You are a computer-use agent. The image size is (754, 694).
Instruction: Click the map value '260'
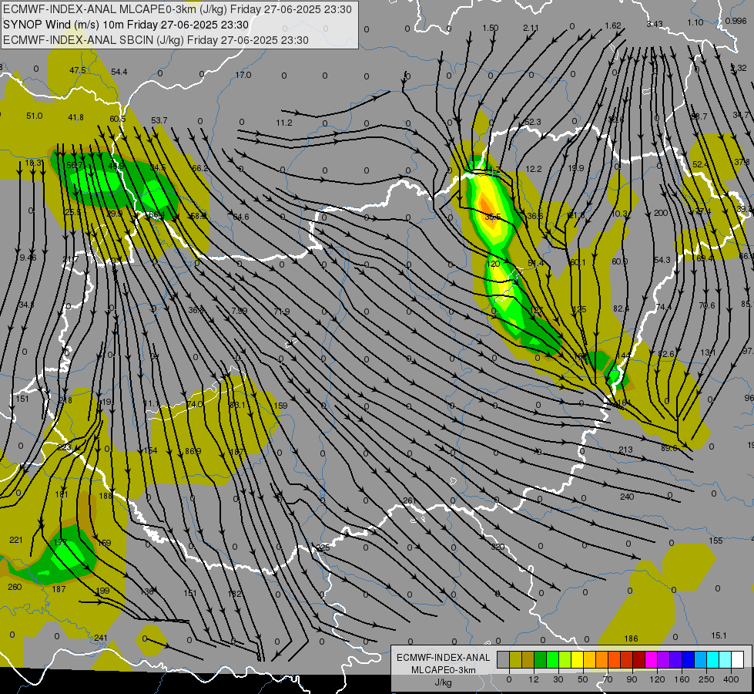point(15,587)
